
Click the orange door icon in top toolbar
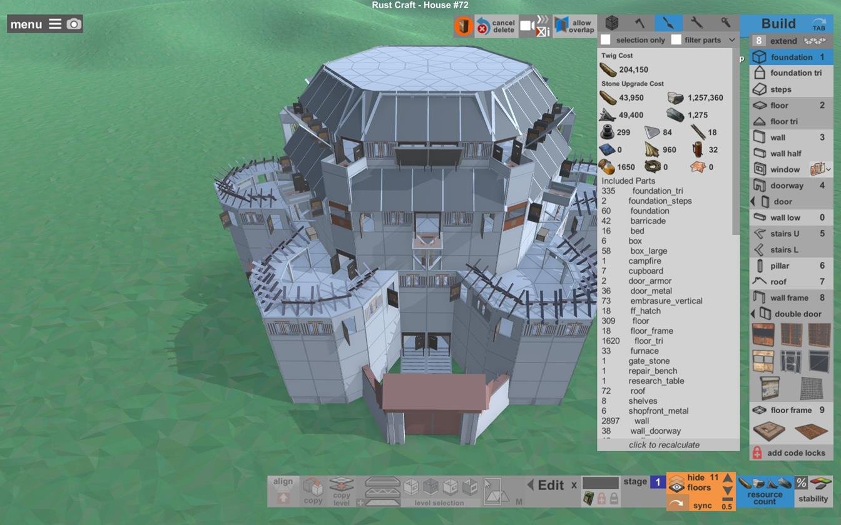pyautogui.click(x=463, y=26)
